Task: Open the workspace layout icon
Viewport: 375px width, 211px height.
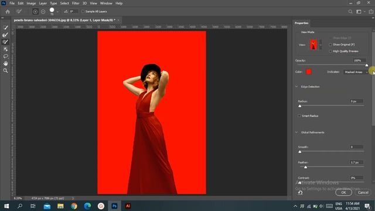Action: click(359, 12)
